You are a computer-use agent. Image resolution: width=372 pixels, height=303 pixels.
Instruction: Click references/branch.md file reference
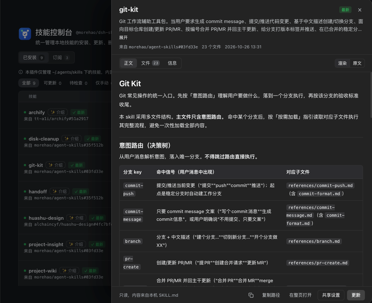314,241
